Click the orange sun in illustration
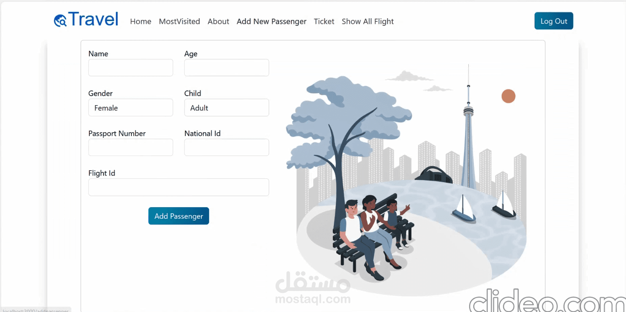 [x=509, y=96]
